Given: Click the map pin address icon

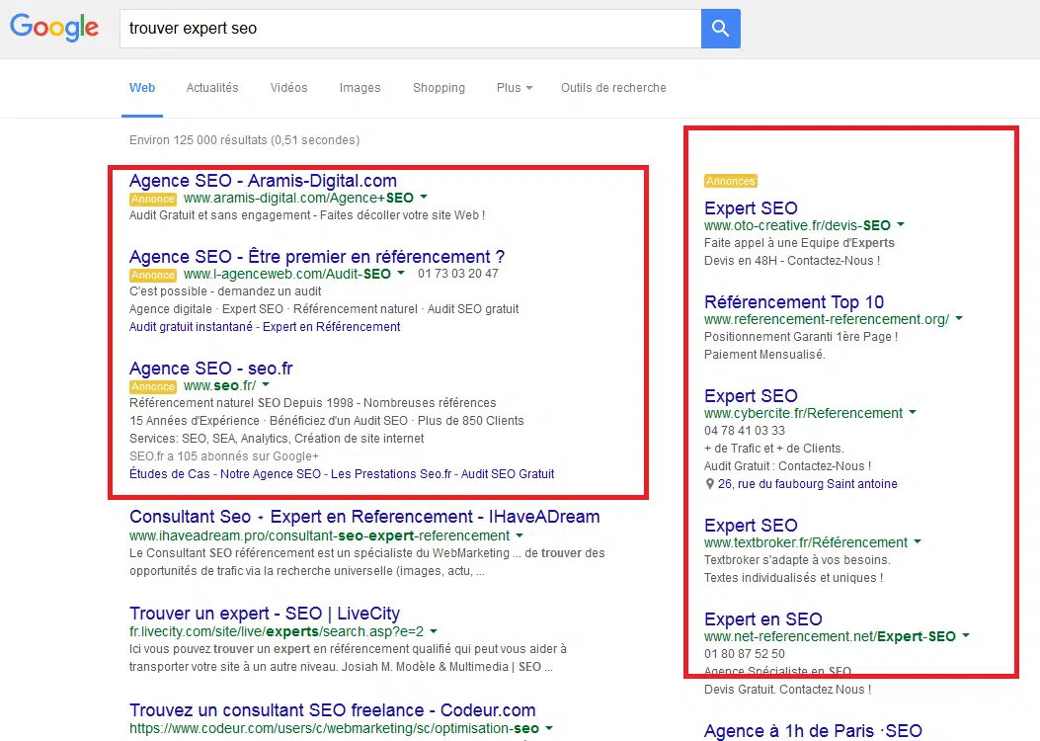Looking at the screenshot, I should coord(709,484).
